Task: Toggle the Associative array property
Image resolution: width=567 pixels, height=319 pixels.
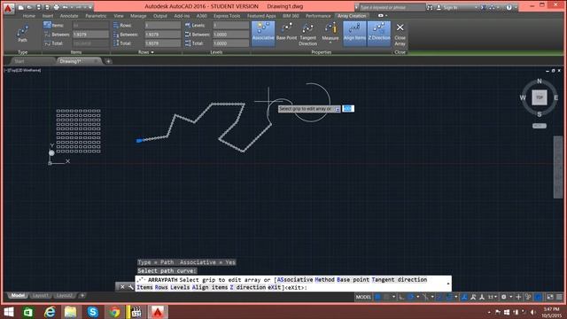Action: pos(263,34)
